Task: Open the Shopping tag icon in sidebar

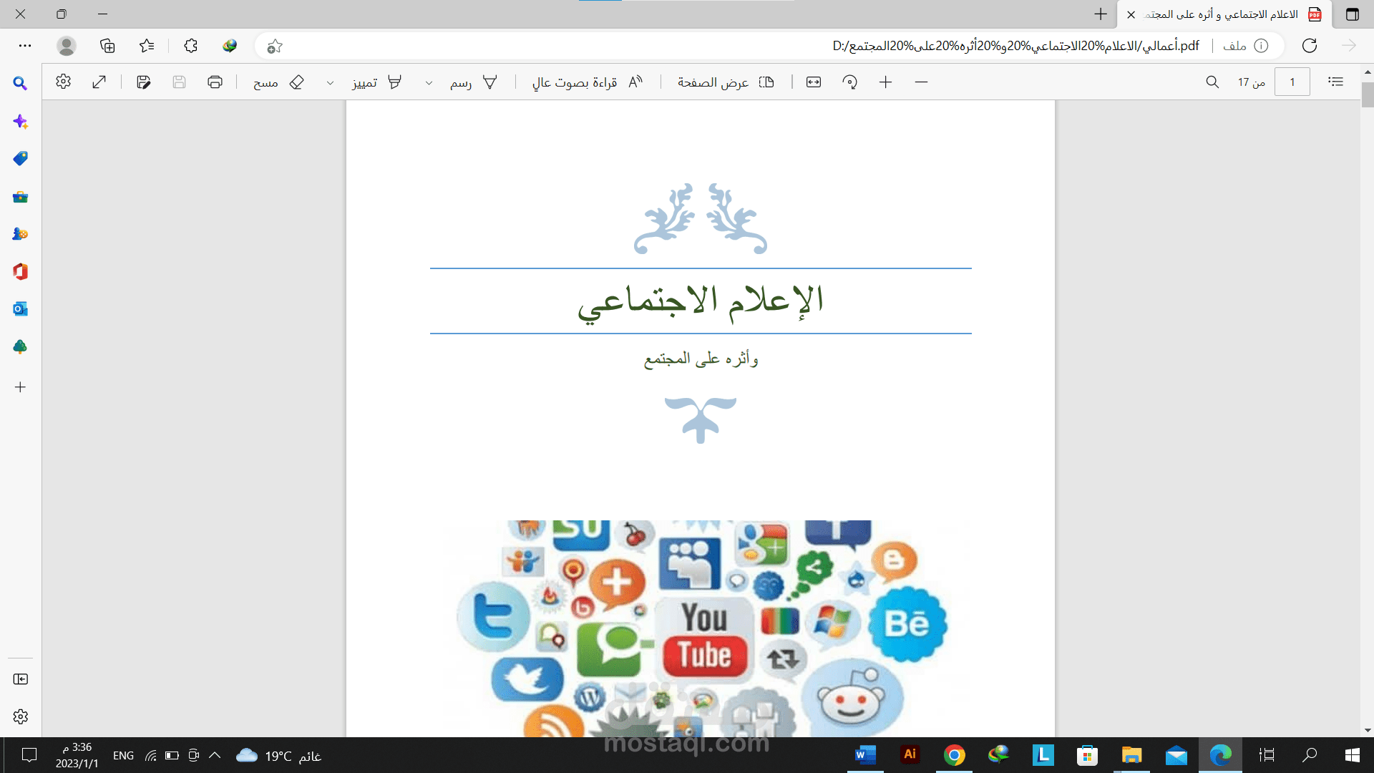Action: [20, 158]
